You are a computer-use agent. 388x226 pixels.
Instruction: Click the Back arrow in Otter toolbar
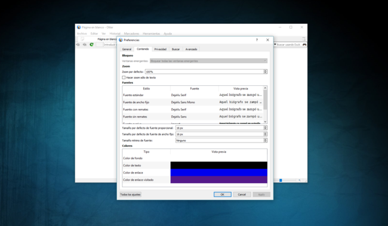click(78, 45)
